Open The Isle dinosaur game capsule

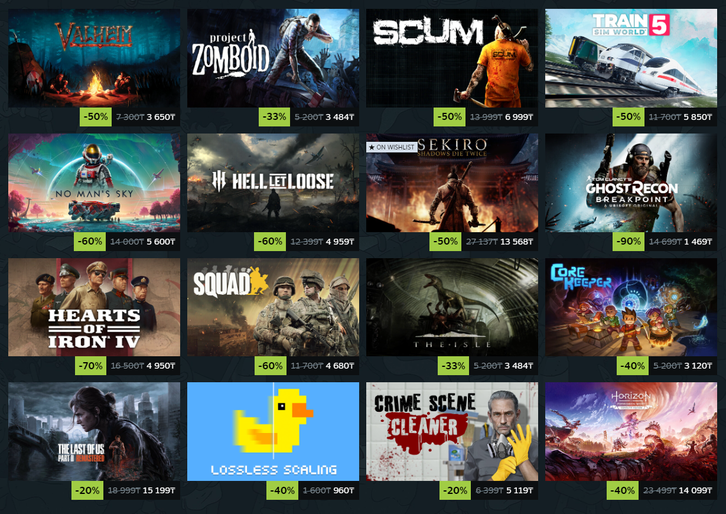[452, 307]
